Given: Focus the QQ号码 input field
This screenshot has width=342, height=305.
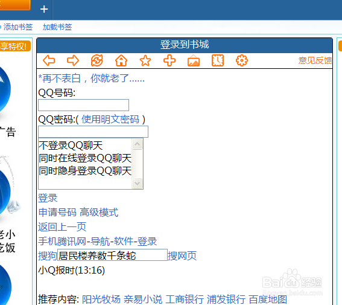Looking at the screenshot, I should (x=83, y=105).
